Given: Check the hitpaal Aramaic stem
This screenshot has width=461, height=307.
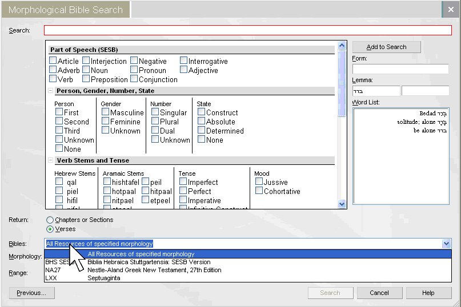Looking at the screenshot, I should (146, 191).
